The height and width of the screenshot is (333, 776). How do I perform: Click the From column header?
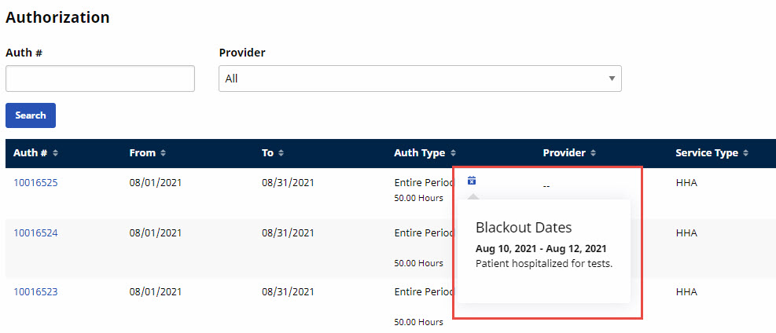(x=142, y=153)
